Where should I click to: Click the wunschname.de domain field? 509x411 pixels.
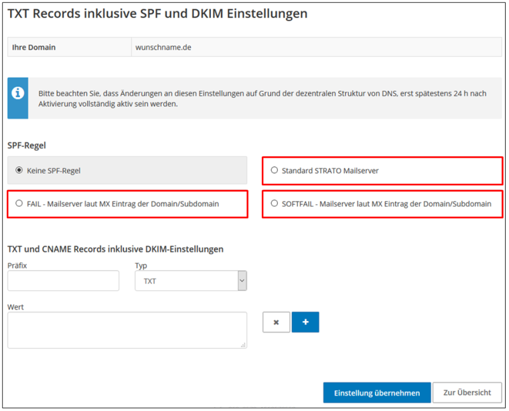[317, 47]
